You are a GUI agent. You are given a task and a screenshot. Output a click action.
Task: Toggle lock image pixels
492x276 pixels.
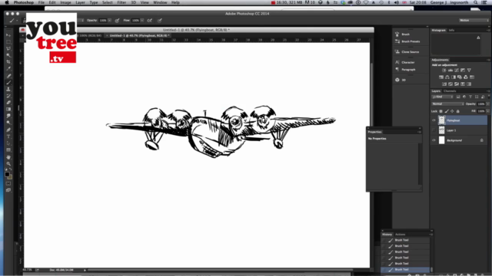pos(447,111)
